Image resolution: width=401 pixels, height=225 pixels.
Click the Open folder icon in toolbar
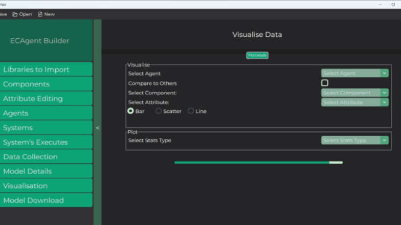15,14
